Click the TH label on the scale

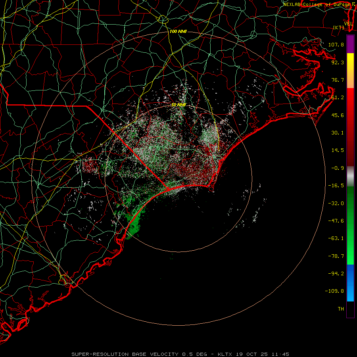(x=341, y=309)
